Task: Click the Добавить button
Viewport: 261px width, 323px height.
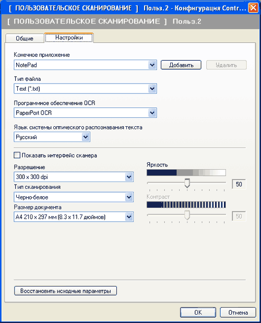Action: point(181,65)
